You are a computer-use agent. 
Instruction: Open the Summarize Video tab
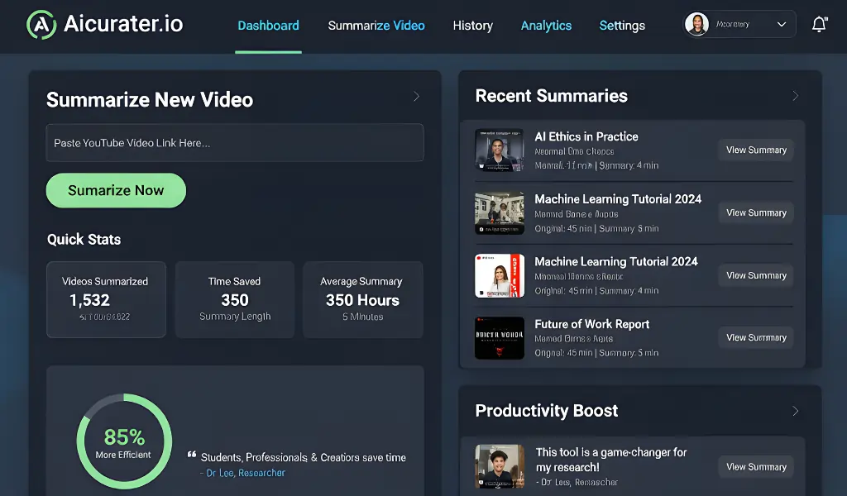[376, 25]
